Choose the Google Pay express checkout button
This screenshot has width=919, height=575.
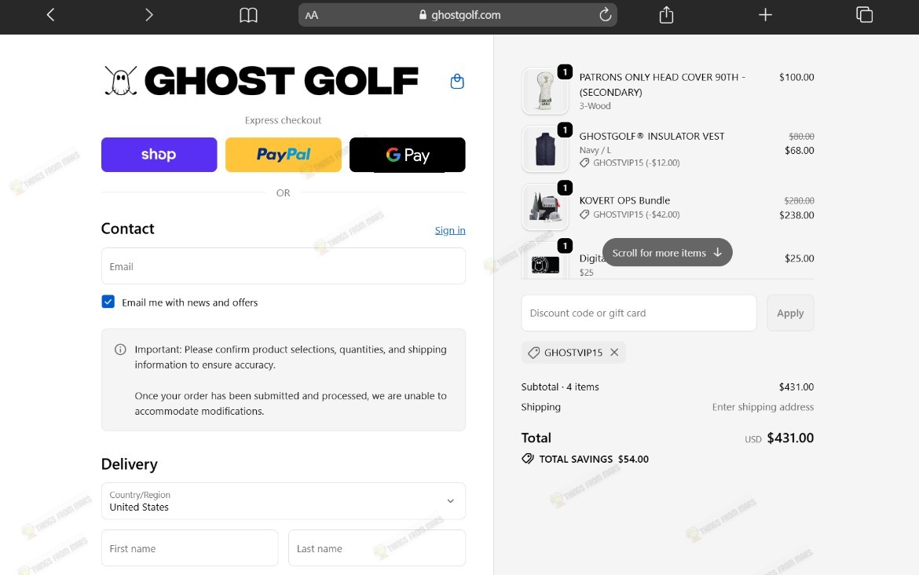coord(408,155)
